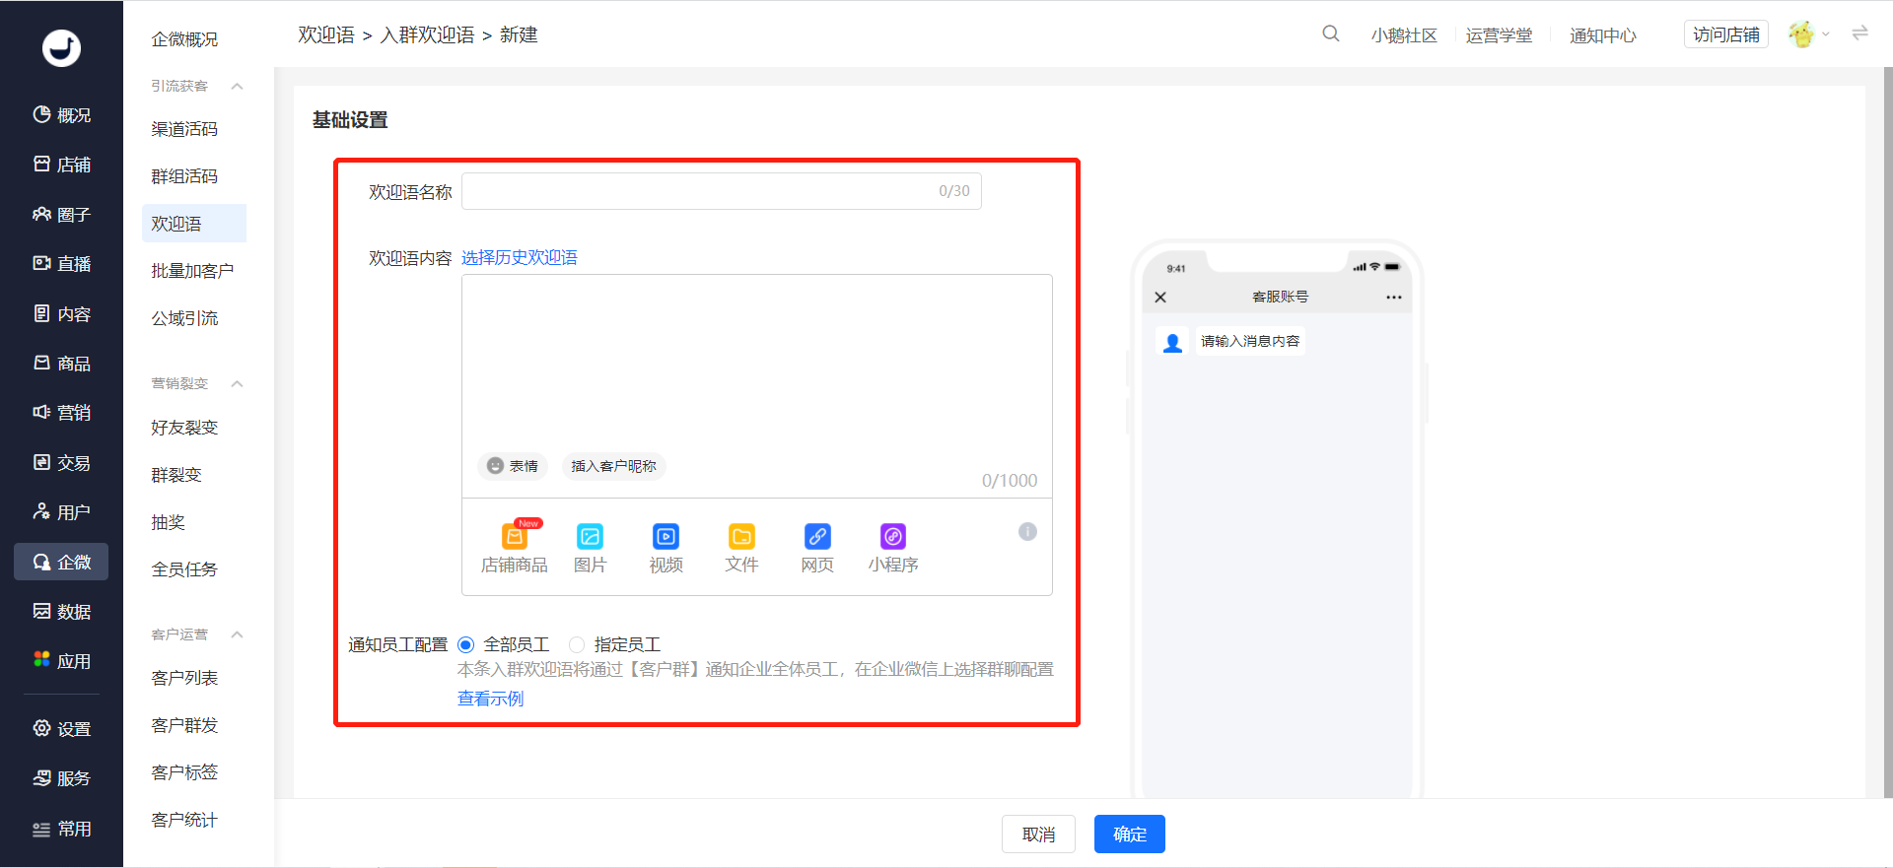
Task: Open the avatar dropdown arrow
Action: (1826, 34)
